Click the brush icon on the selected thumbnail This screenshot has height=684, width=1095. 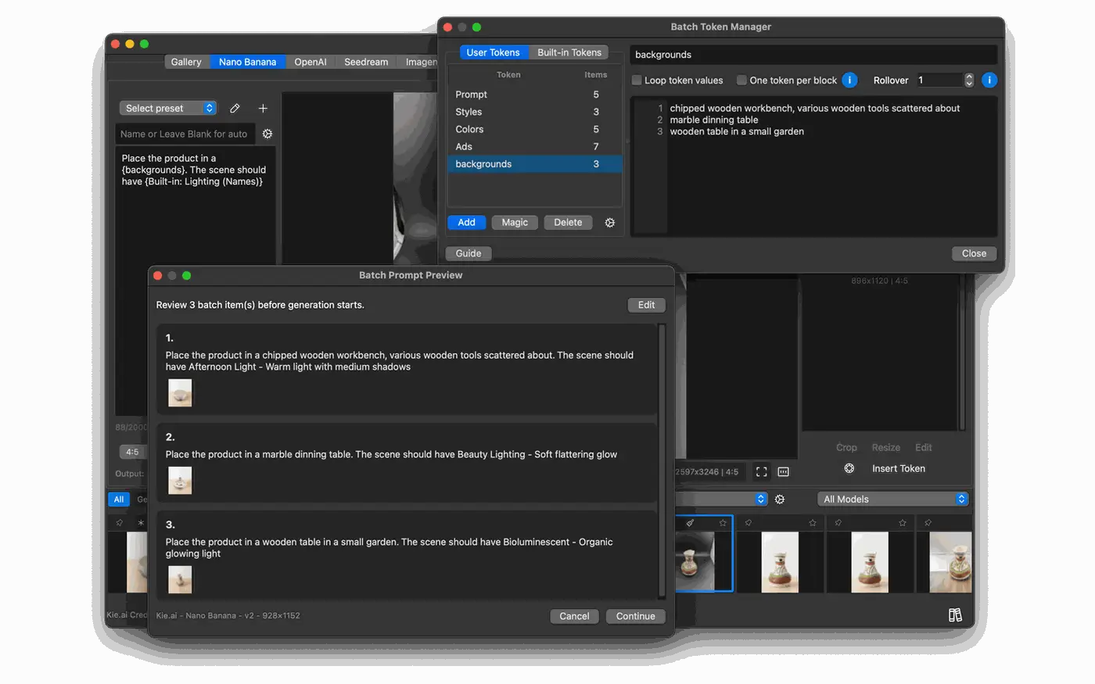click(690, 523)
